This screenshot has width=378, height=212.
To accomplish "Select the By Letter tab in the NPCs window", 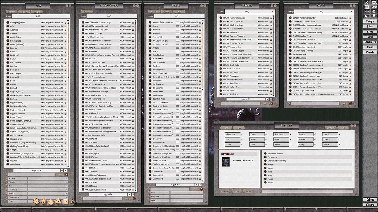I will pyautogui.click(x=12, y=11).
